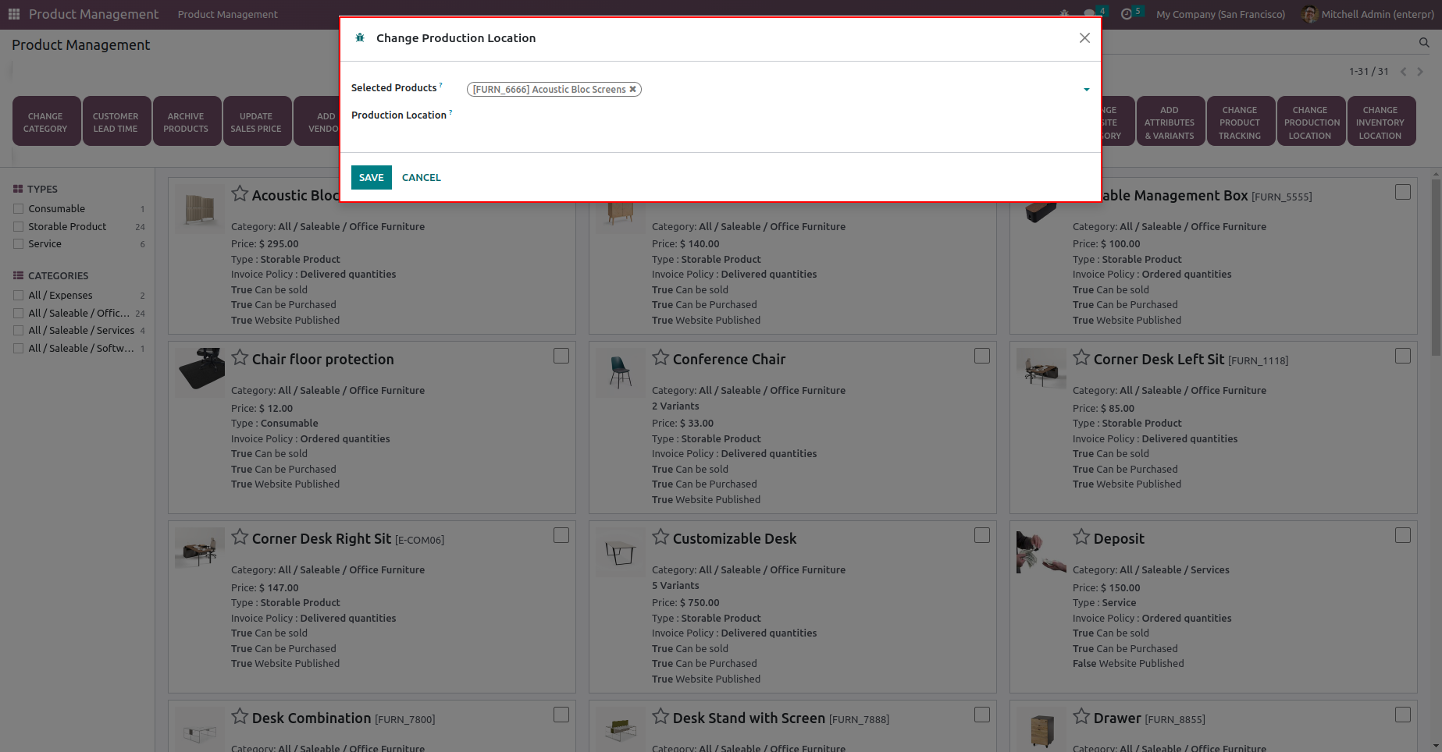This screenshot has width=1442, height=752.
Task: Open the Deposit product image
Action: point(1041,552)
